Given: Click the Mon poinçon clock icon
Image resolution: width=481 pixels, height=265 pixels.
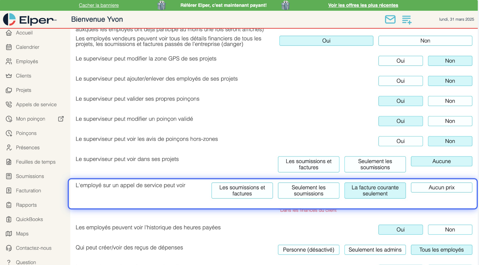Looking at the screenshot, I should [9, 119].
